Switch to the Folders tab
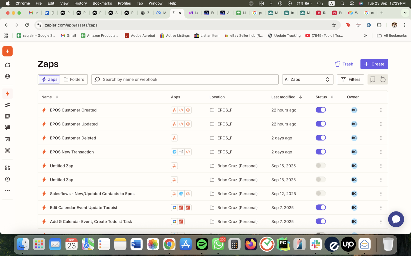Image resolution: width=411 pixels, height=256 pixels. (74, 80)
